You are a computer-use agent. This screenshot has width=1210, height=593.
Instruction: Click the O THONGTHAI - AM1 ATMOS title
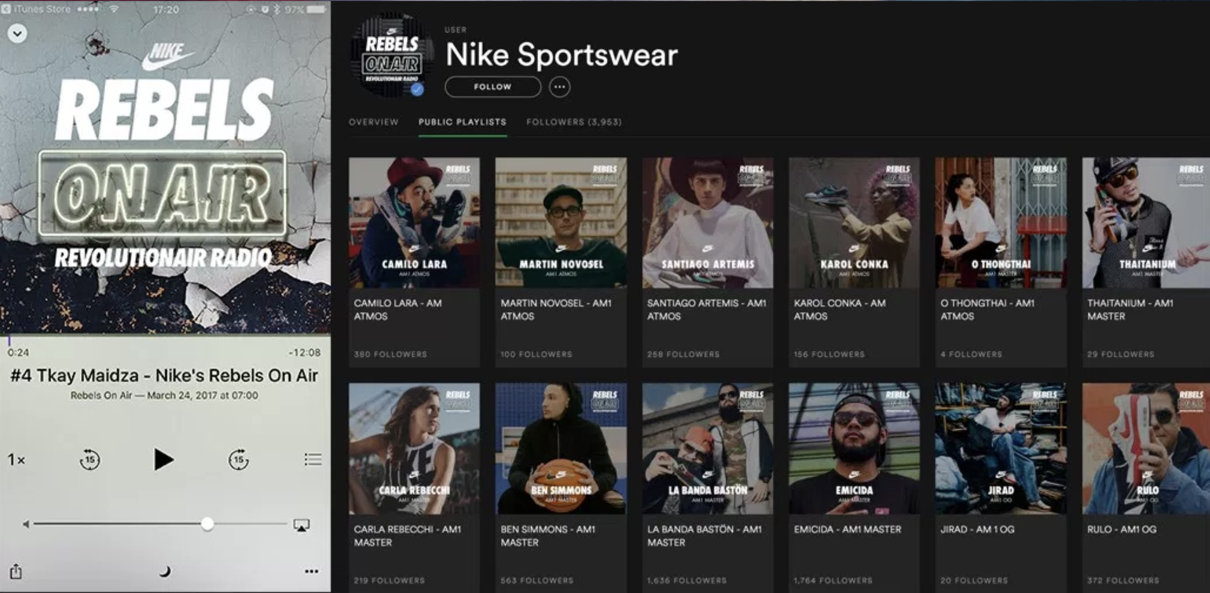click(x=987, y=310)
